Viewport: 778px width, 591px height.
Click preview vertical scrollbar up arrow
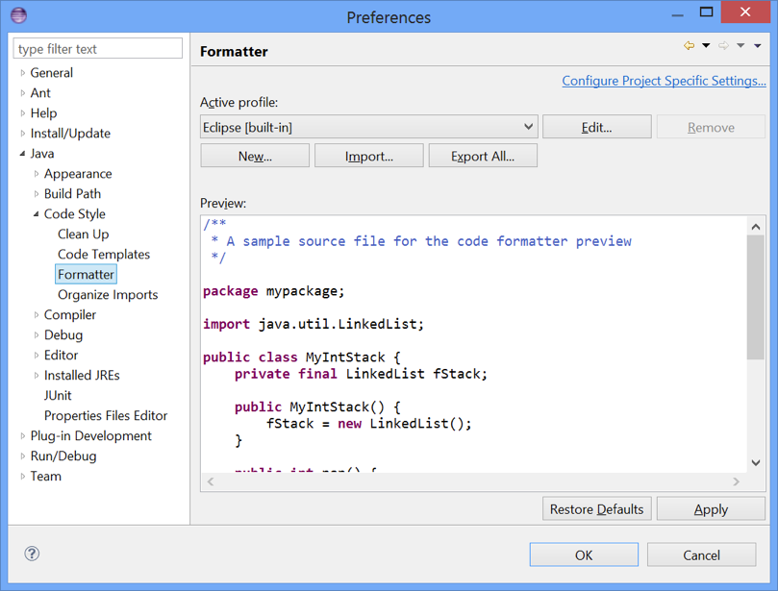coord(756,227)
